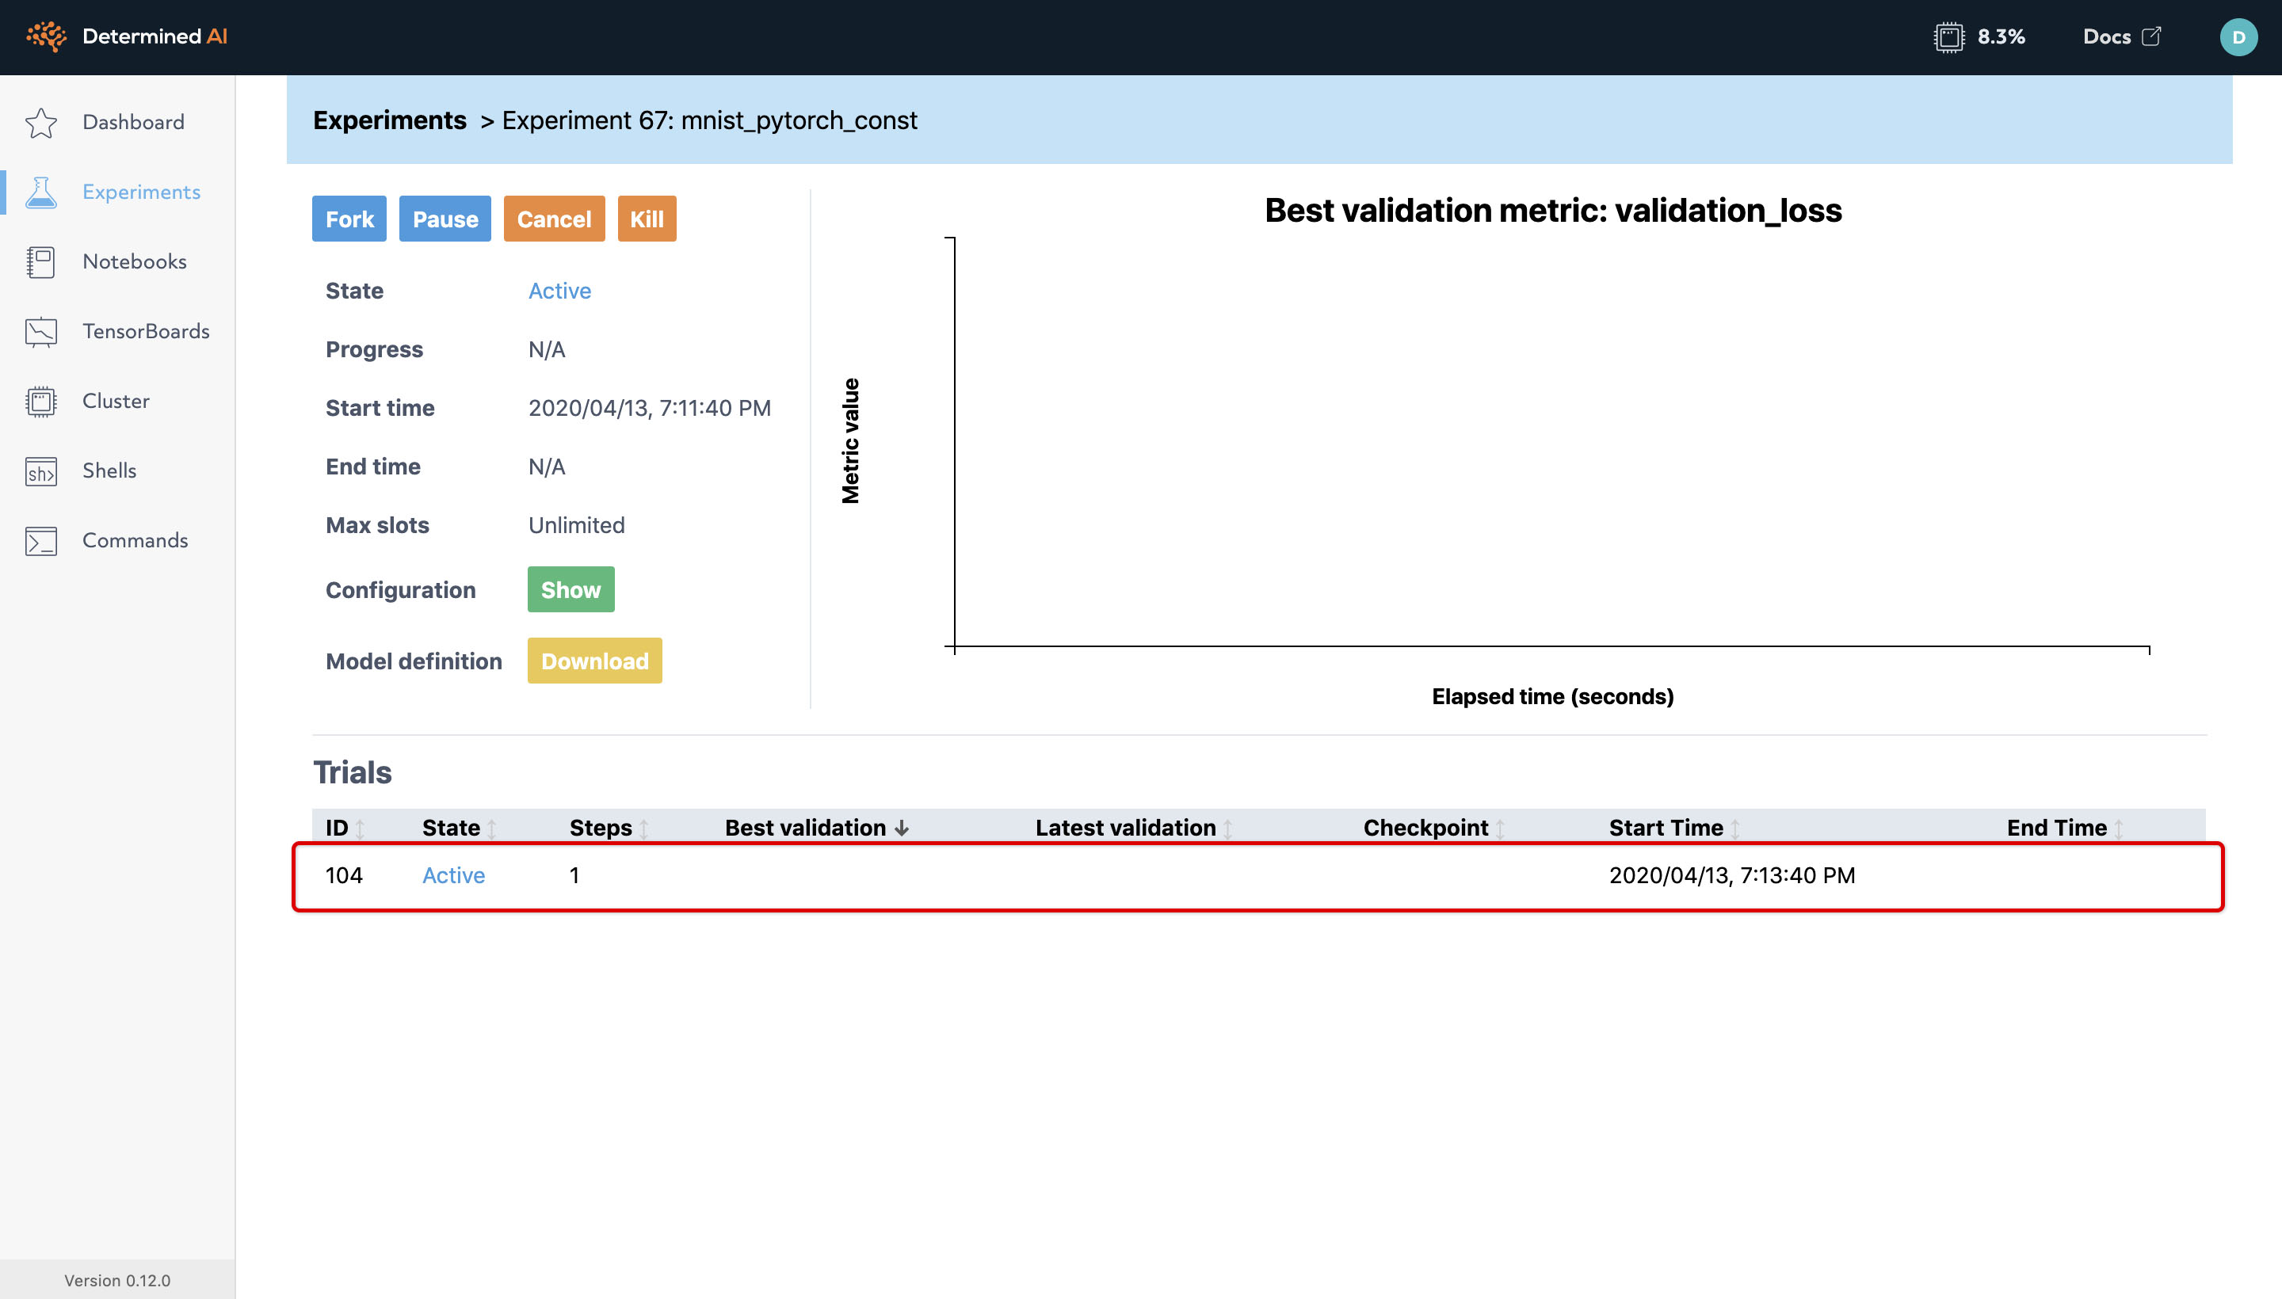Sort trials by Steps column arrows
The image size is (2282, 1299).
643,829
